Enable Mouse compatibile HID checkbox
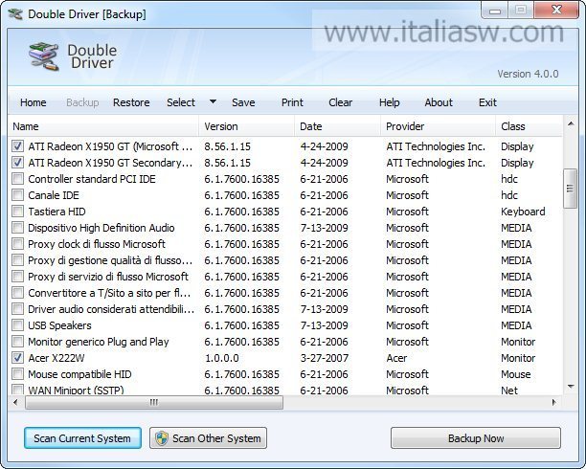 point(17,373)
